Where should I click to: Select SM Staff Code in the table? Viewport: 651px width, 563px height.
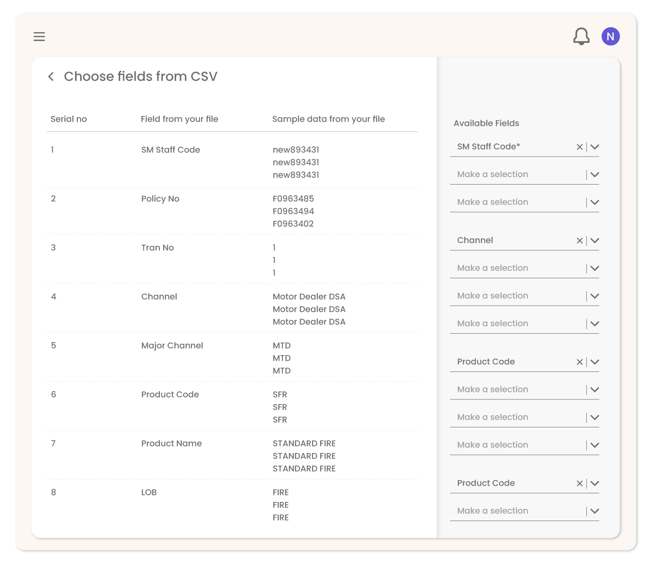pos(171,150)
